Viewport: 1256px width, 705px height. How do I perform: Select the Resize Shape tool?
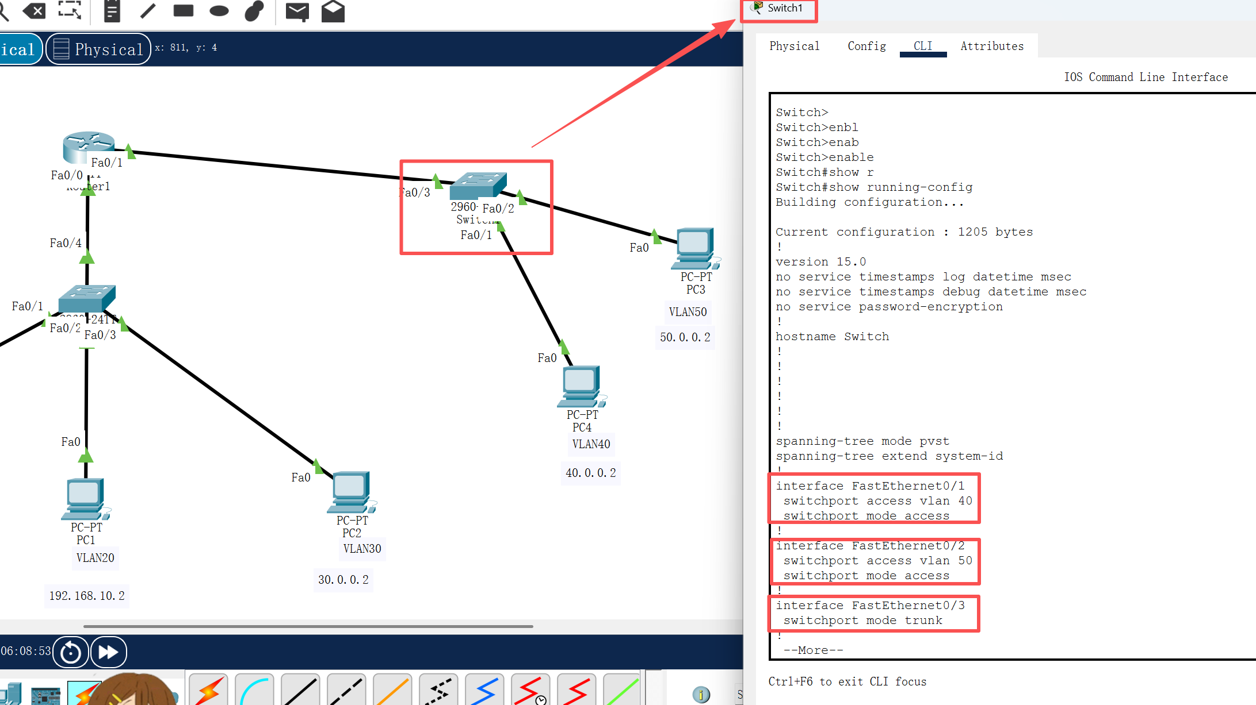coord(70,10)
